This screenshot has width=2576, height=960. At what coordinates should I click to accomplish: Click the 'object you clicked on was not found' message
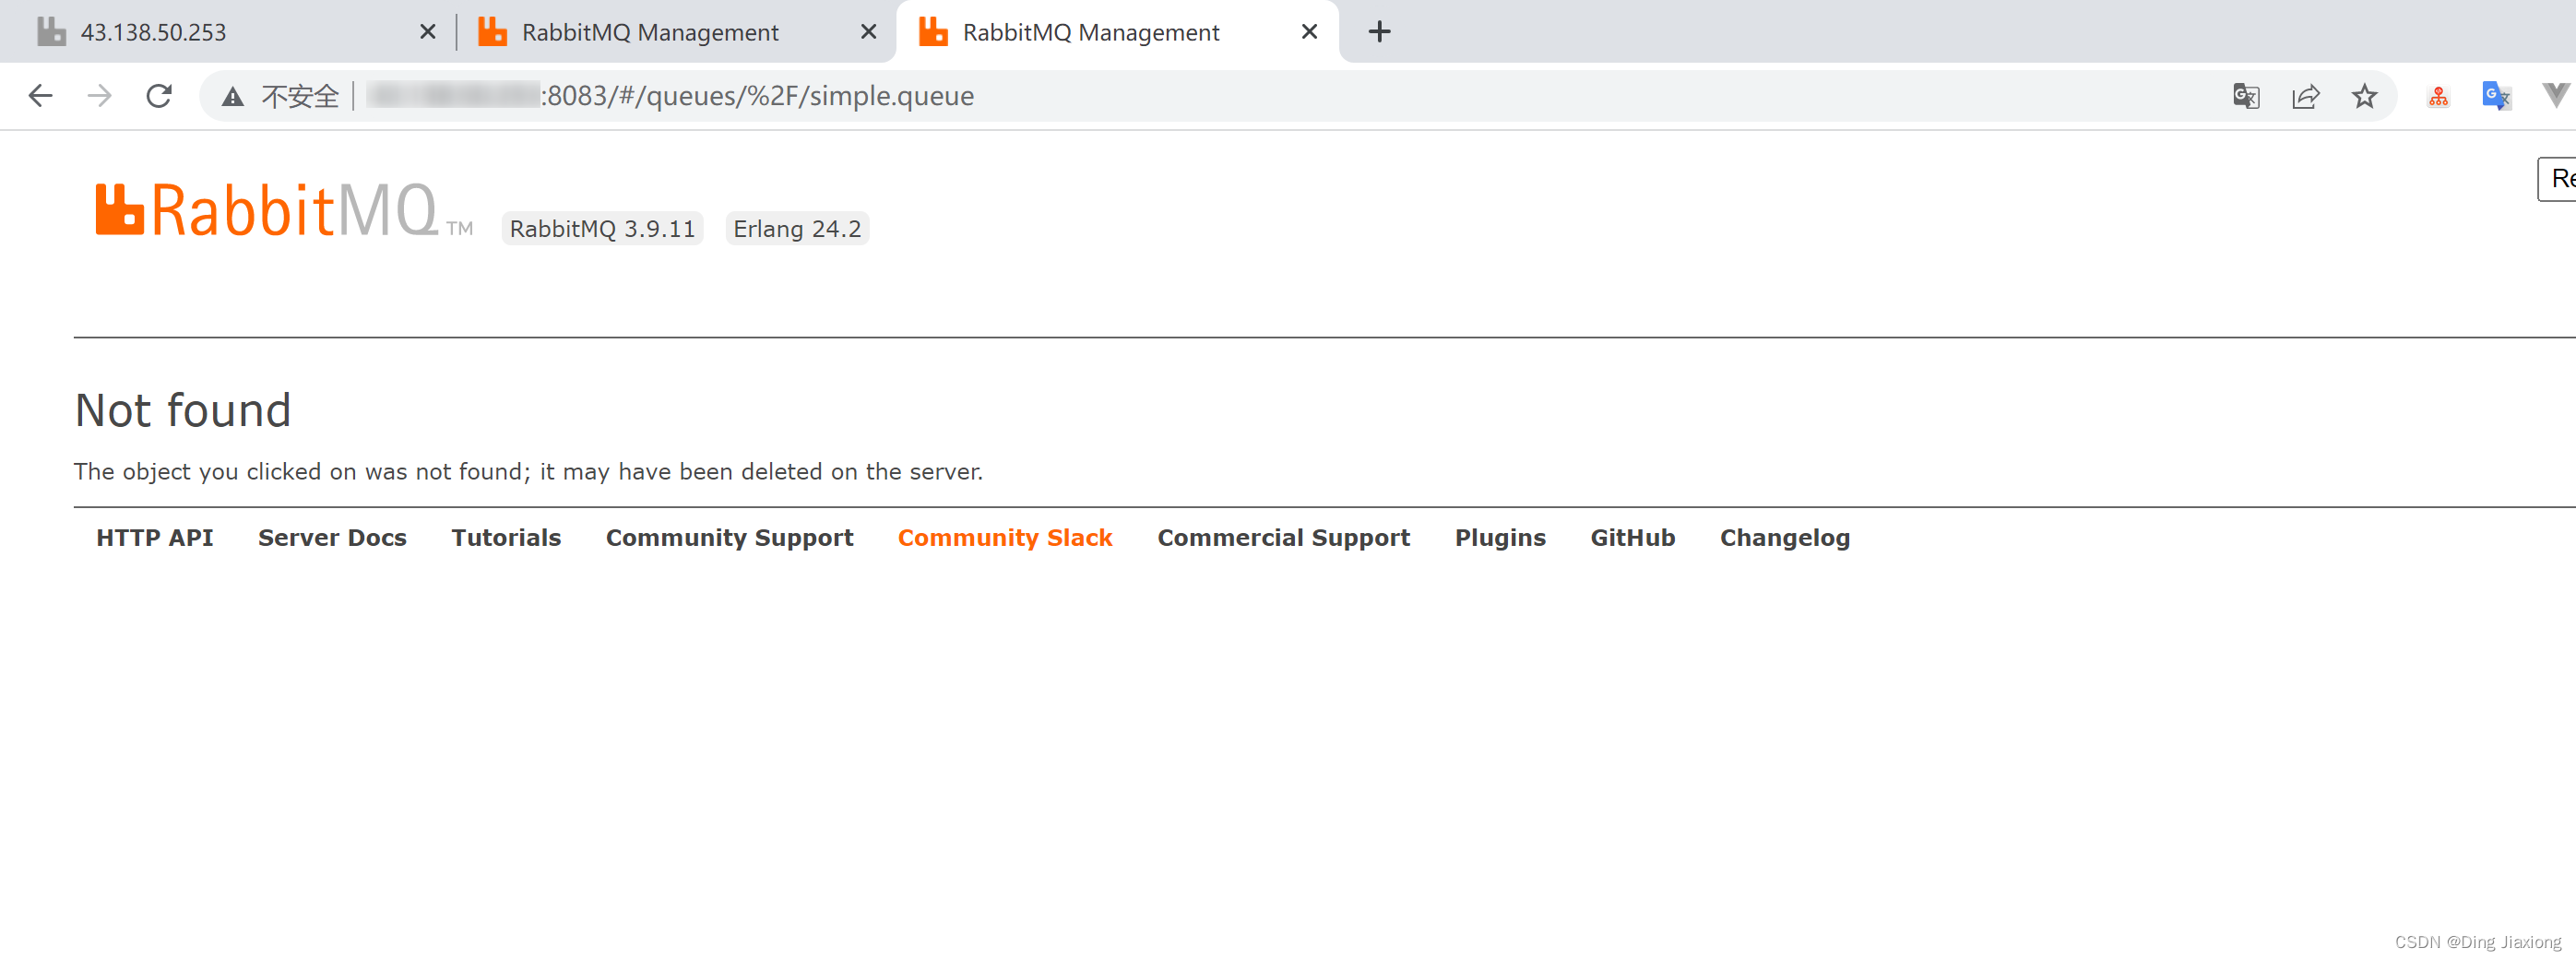528,472
